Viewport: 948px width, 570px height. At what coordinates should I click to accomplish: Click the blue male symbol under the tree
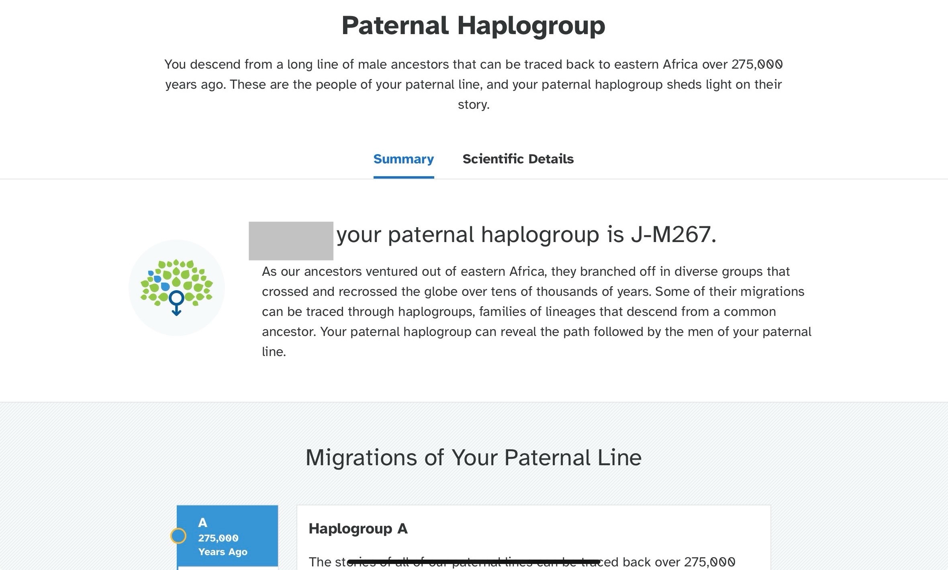click(x=176, y=303)
